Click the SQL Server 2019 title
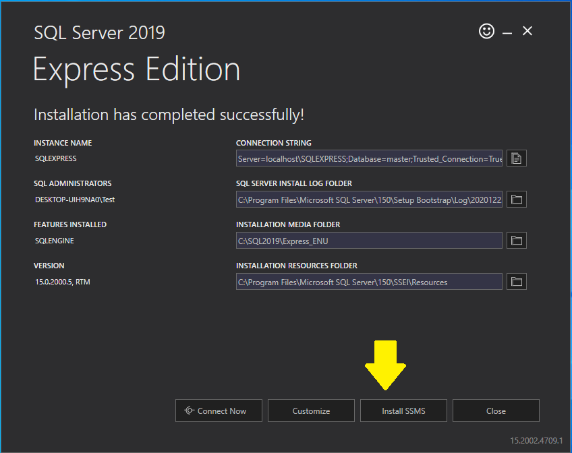This screenshot has height=453, width=572. pyautogui.click(x=99, y=33)
